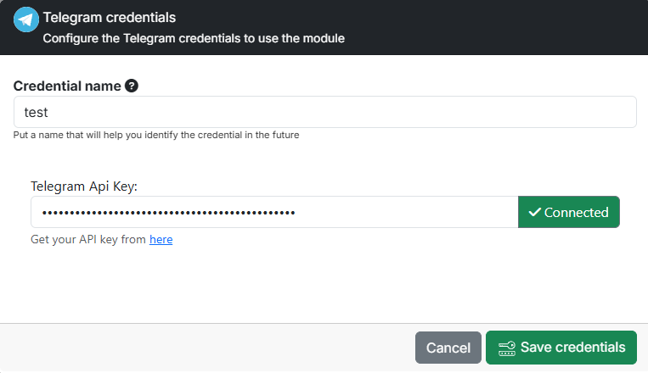
Task: Click the 'Configure the Telegram credentials' subtitle
Action: click(x=194, y=38)
